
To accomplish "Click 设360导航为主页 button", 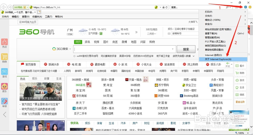I will click(28, 22).
